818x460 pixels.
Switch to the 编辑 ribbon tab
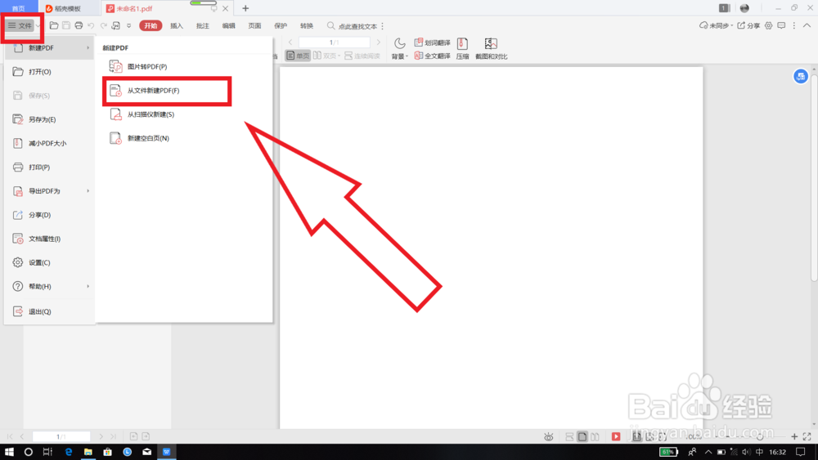tap(229, 25)
